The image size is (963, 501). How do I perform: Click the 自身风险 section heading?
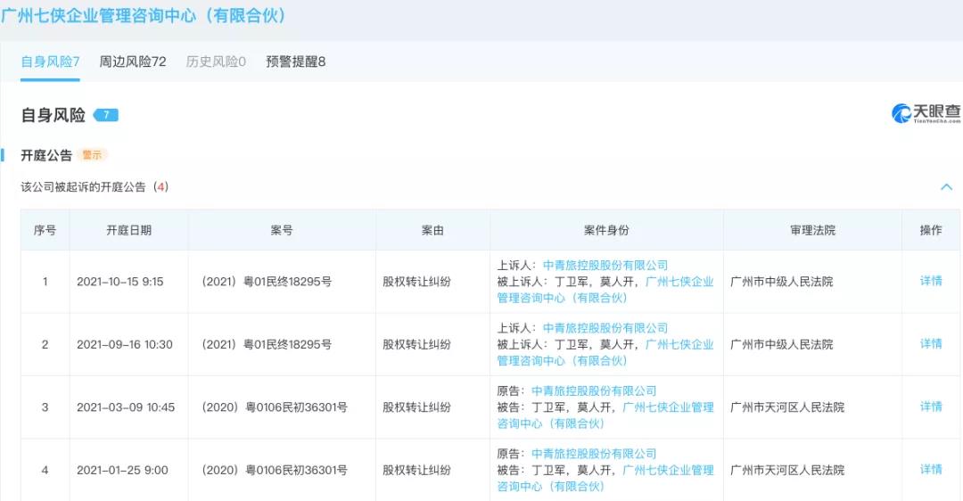pyautogui.click(x=53, y=115)
